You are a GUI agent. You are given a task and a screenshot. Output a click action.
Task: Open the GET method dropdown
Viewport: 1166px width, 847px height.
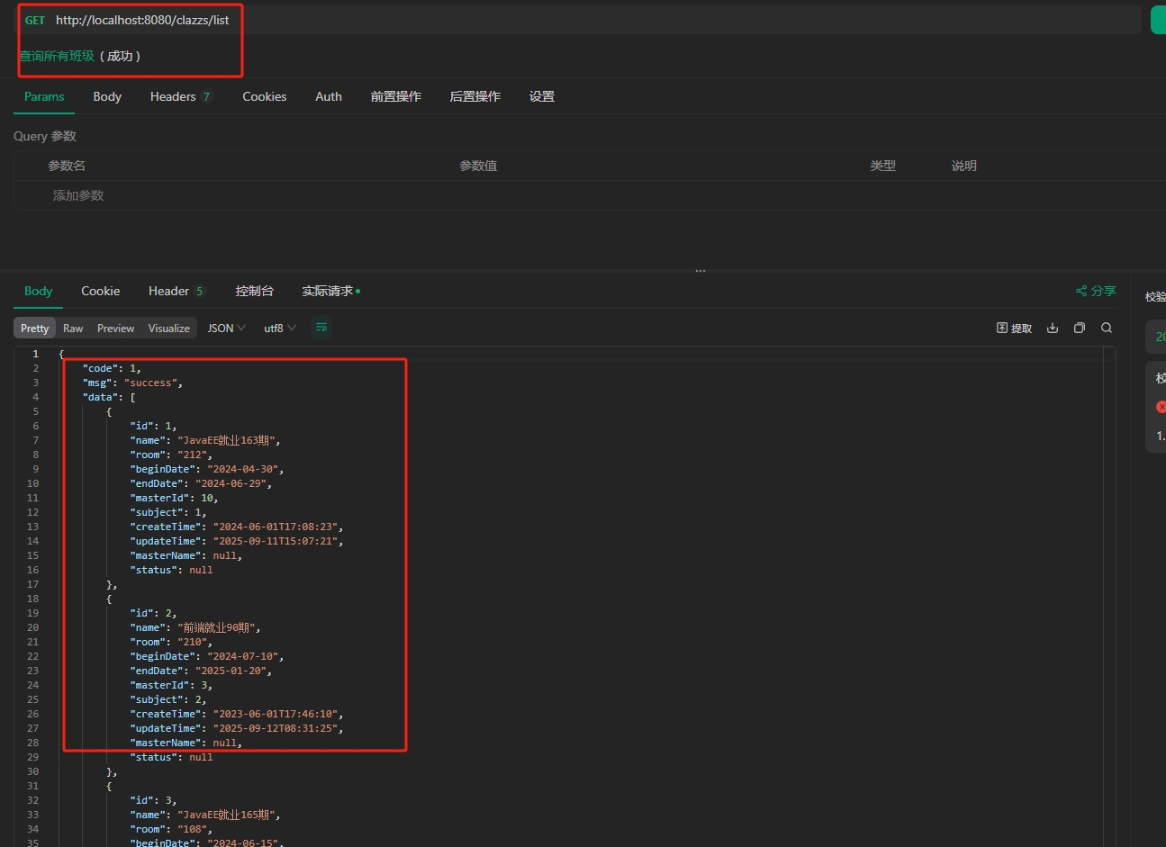click(x=35, y=20)
